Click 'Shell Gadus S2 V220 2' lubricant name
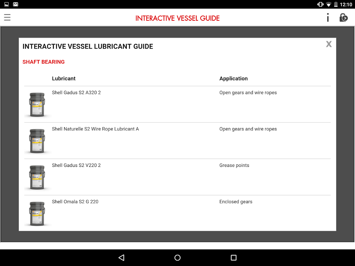Viewport: 355px width, 266px height. point(76,165)
